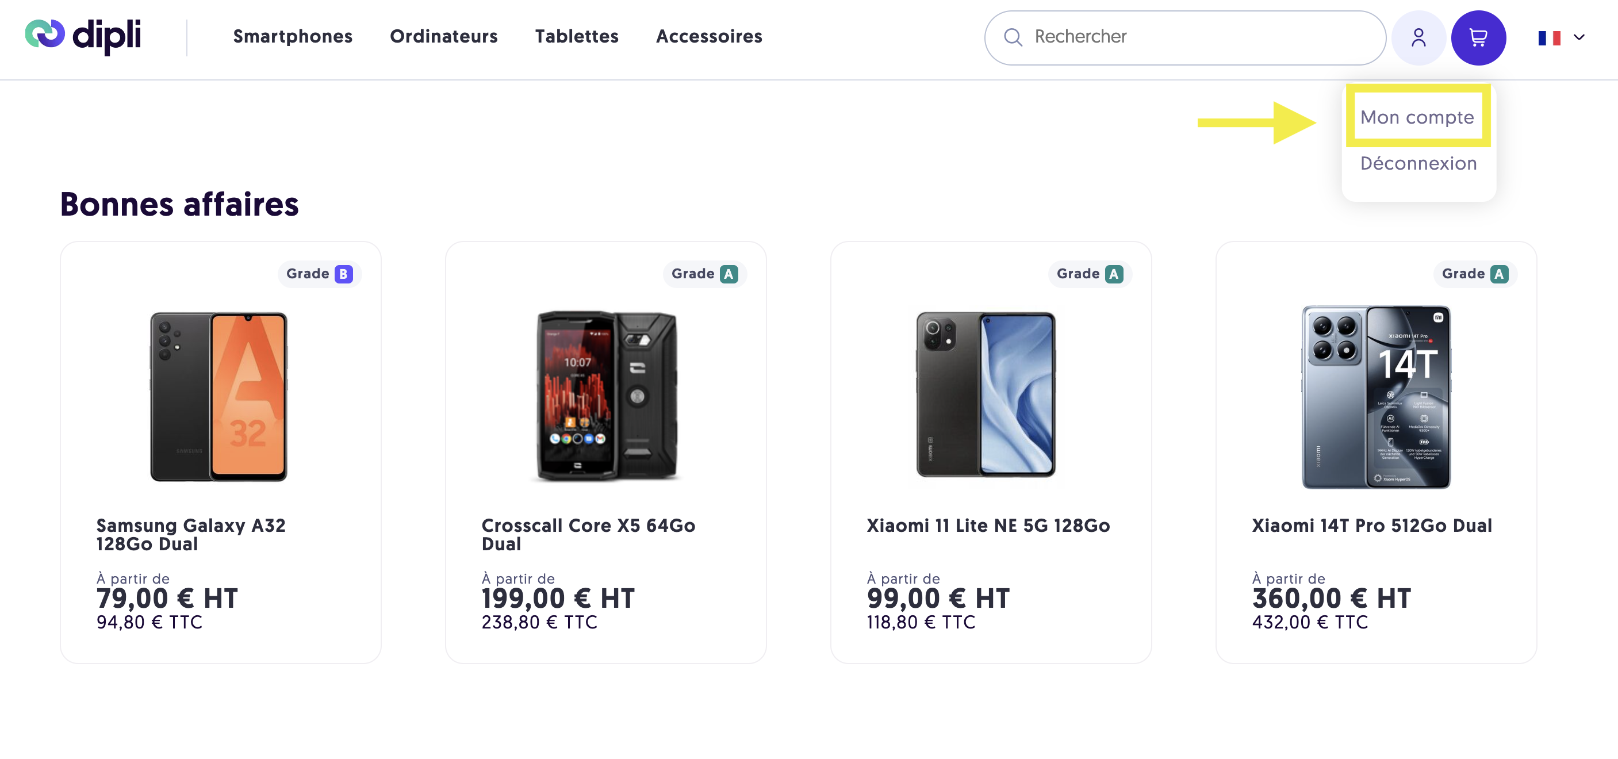Open the Smartphones category
This screenshot has width=1618, height=759.
tap(293, 36)
